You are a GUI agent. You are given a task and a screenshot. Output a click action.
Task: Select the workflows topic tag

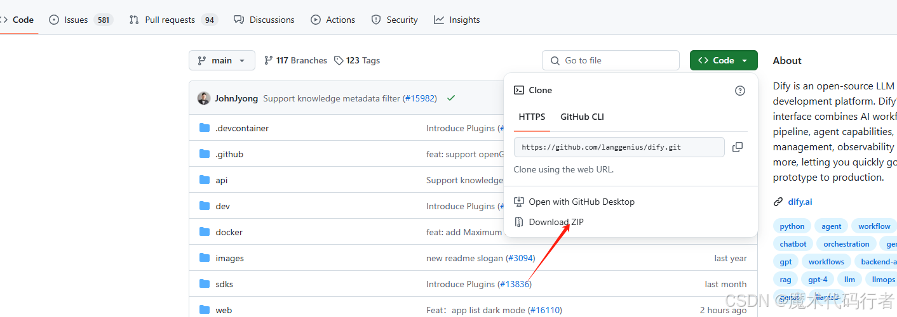coord(826,262)
